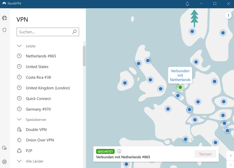Click the search magnifier icon
This screenshot has width=234, height=168.
(x=74, y=32)
